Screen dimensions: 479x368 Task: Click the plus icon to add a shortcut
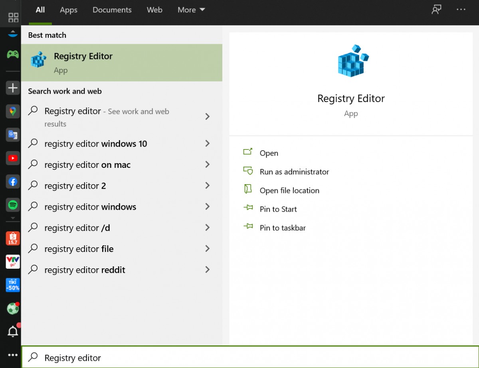click(13, 88)
